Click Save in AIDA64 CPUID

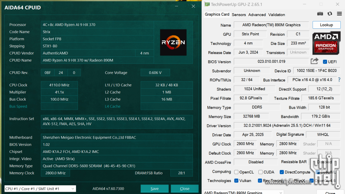click(x=155, y=188)
